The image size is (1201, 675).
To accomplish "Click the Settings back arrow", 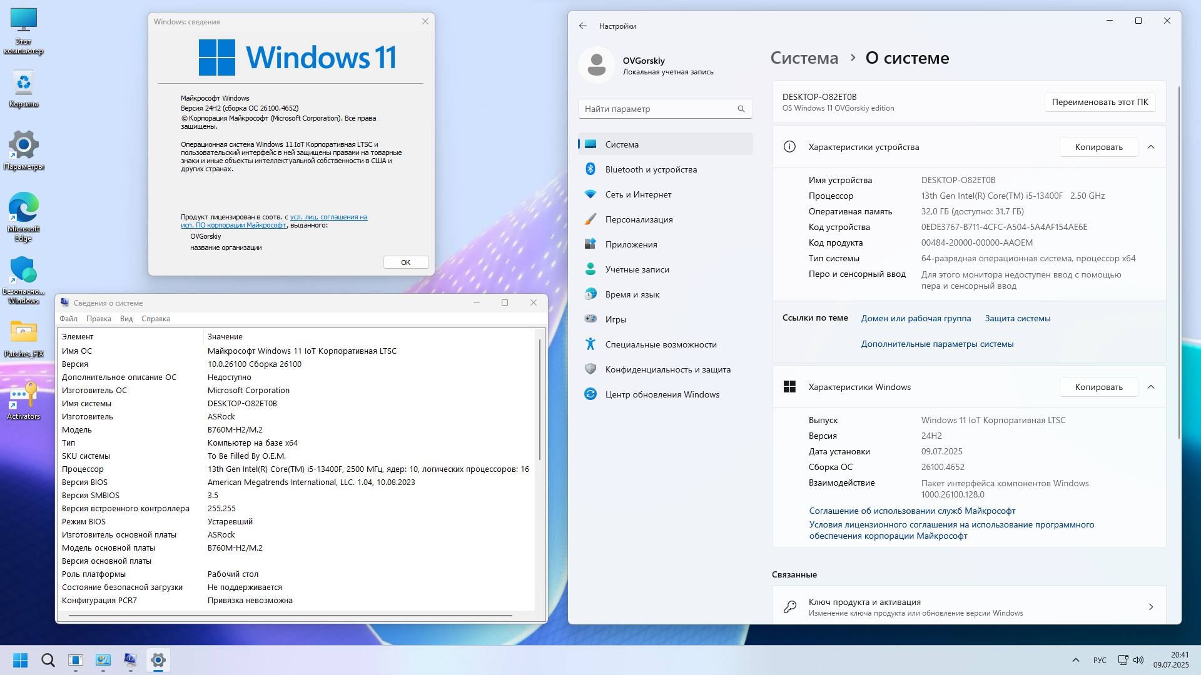I will 583,26.
